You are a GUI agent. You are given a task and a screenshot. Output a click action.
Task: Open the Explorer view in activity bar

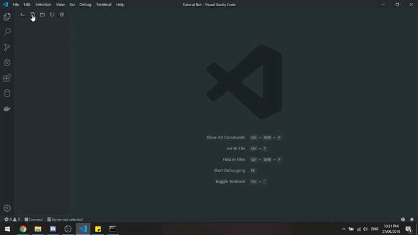[7, 17]
